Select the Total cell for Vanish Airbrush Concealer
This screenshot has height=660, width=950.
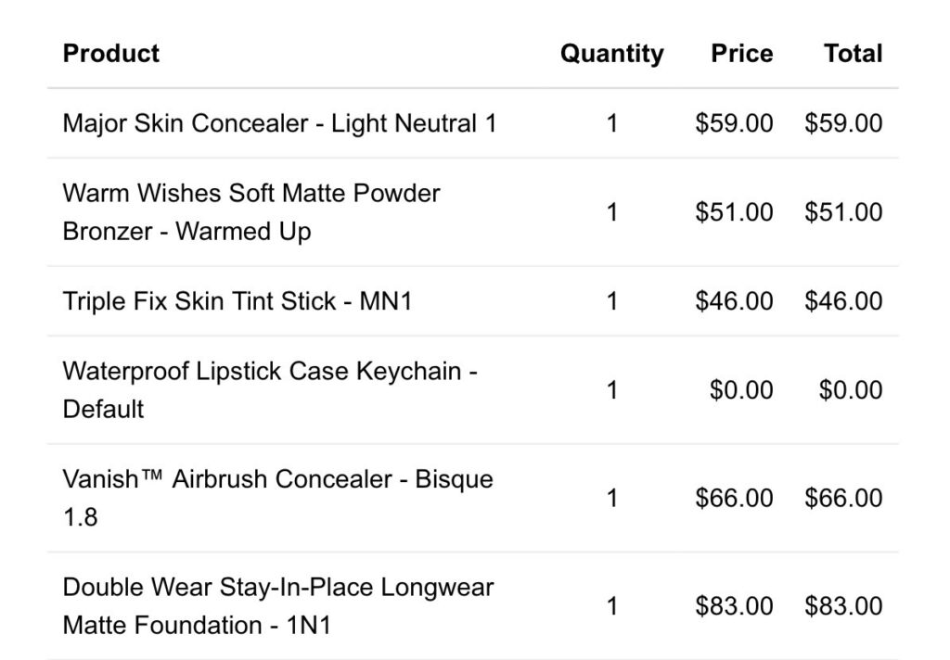click(843, 498)
